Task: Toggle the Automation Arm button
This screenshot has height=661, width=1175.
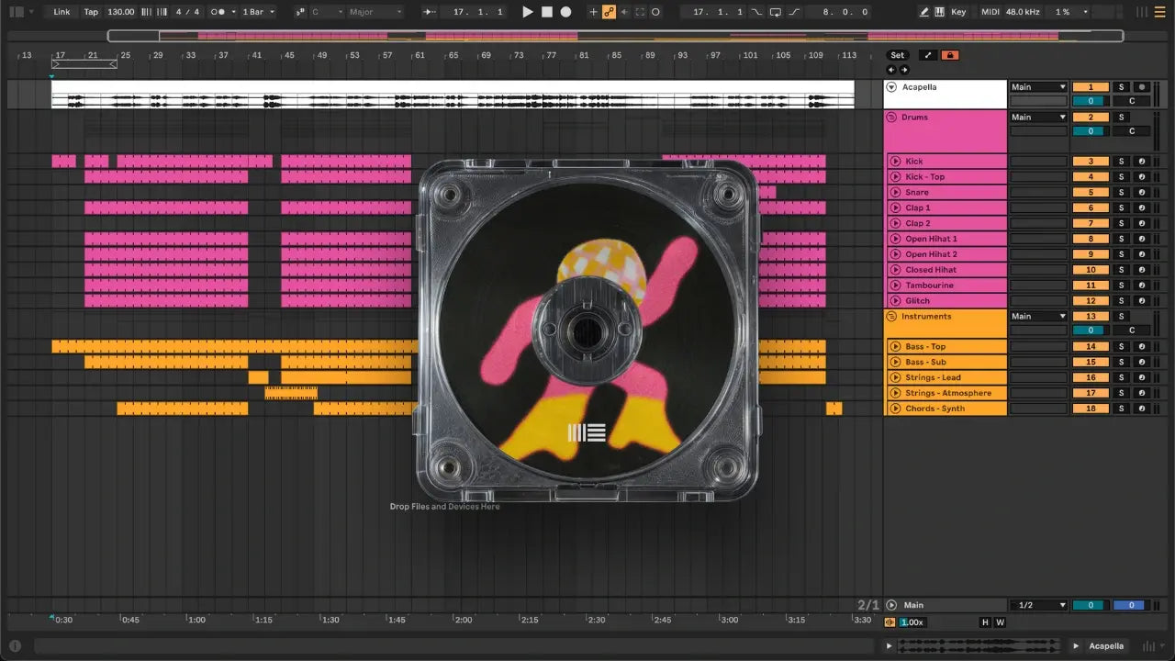Action: point(609,12)
